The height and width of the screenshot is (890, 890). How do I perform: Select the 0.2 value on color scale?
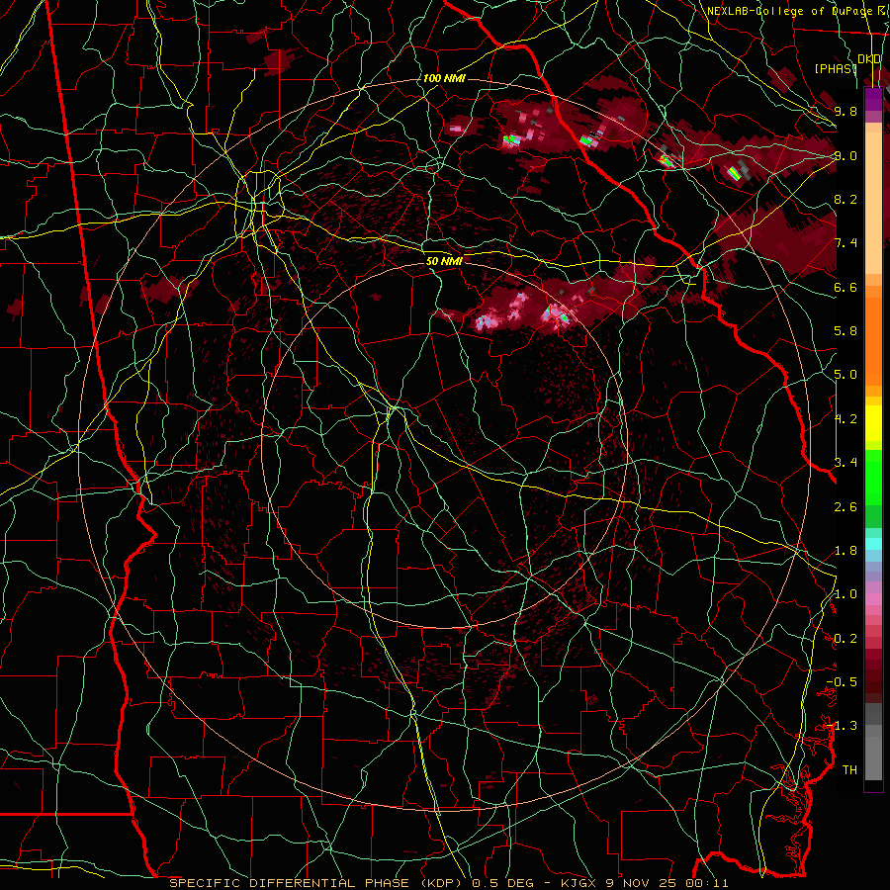click(845, 639)
